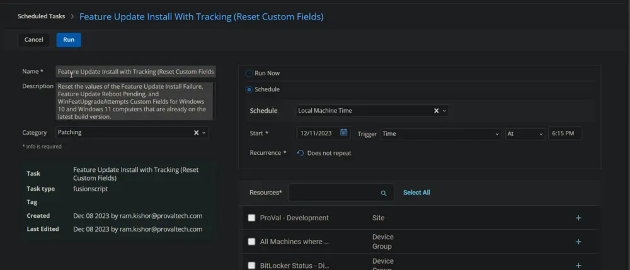Clear the Category field with the X icon
This screenshot has width=630, height=270.
pos(196,132)
